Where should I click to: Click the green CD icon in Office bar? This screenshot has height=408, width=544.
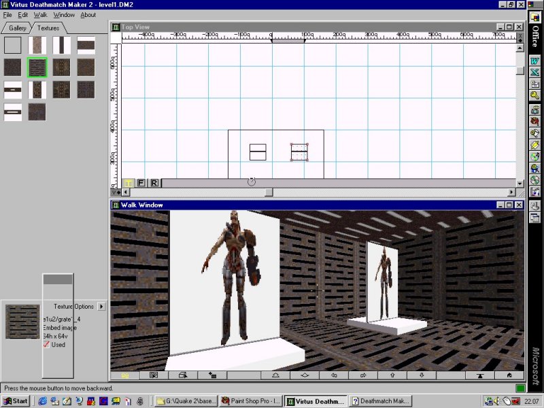(x=534, y=156)
